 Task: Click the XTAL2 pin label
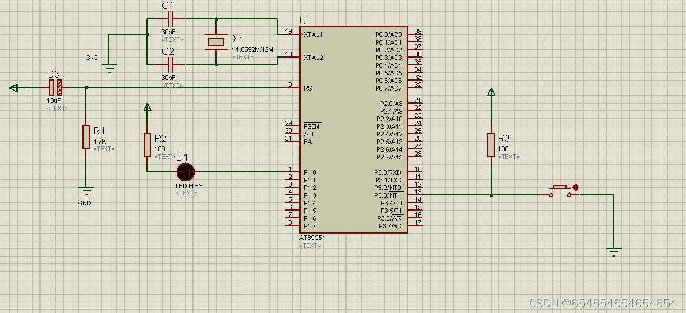click(x=313, y=57)
